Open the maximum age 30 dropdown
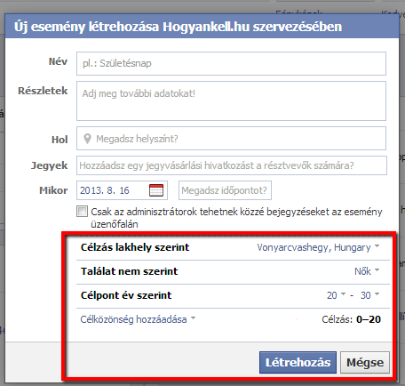Image resolution: width=405 pixels, height=386 pixels. (369, 295)
